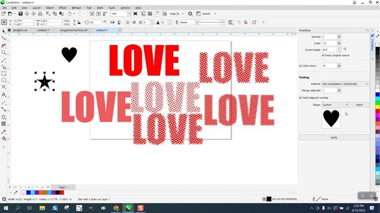Select the Color Eyedropper tool in toolbox
Image resolution: width=380 pixels, height=213 pixels.
[4, 132]
